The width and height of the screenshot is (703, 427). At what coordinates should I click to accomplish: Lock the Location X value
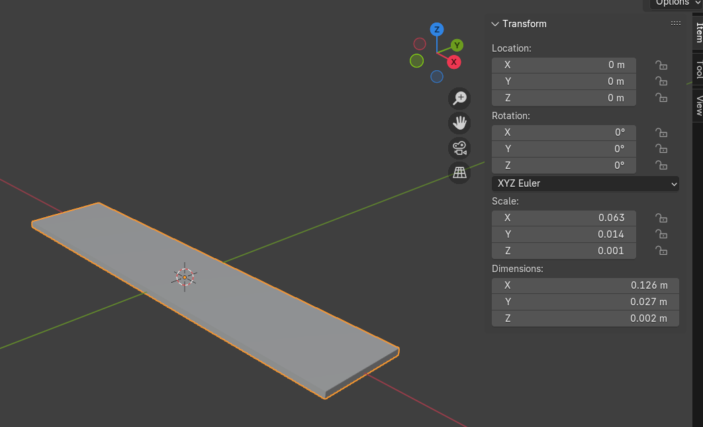point(661,65)
